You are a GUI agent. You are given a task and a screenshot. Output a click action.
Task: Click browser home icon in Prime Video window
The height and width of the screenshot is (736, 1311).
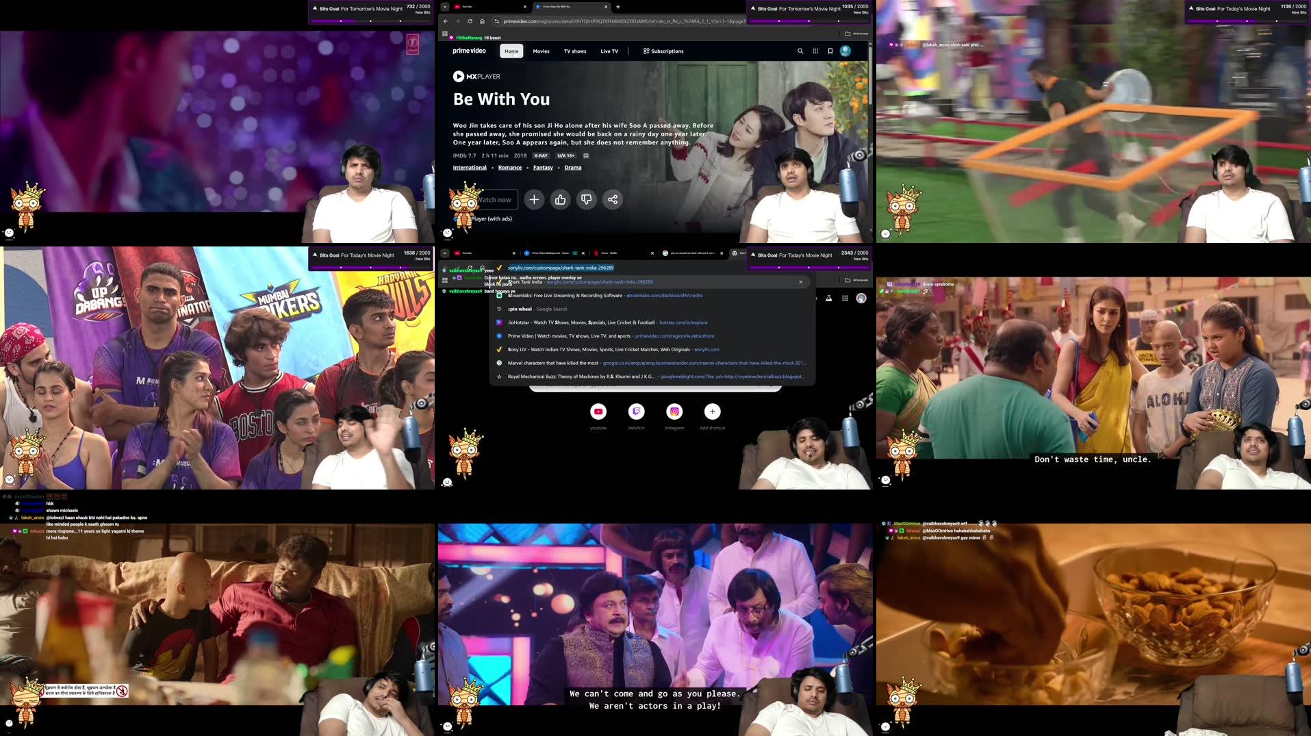point(482,21)
